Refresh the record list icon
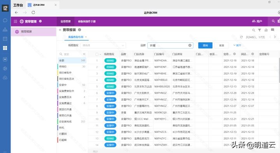This screenshot has height=153, width=280. pyautogui.click(x=241, y=37)
